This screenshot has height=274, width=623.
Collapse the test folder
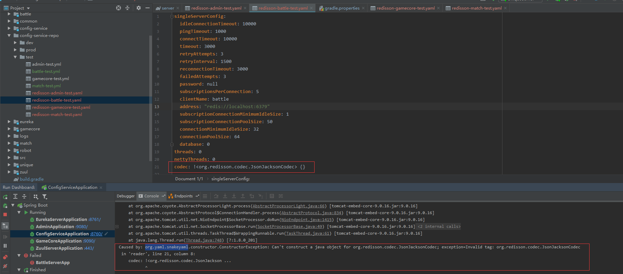[15, 57]
